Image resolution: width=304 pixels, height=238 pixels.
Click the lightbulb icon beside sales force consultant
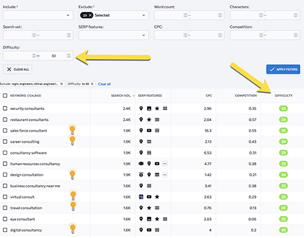[x=73, y=129]
